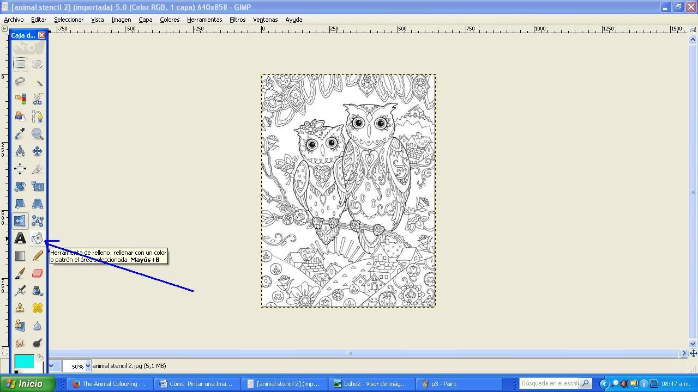Click the horizontal scrollbar right arrow

[x=684, y=353]
